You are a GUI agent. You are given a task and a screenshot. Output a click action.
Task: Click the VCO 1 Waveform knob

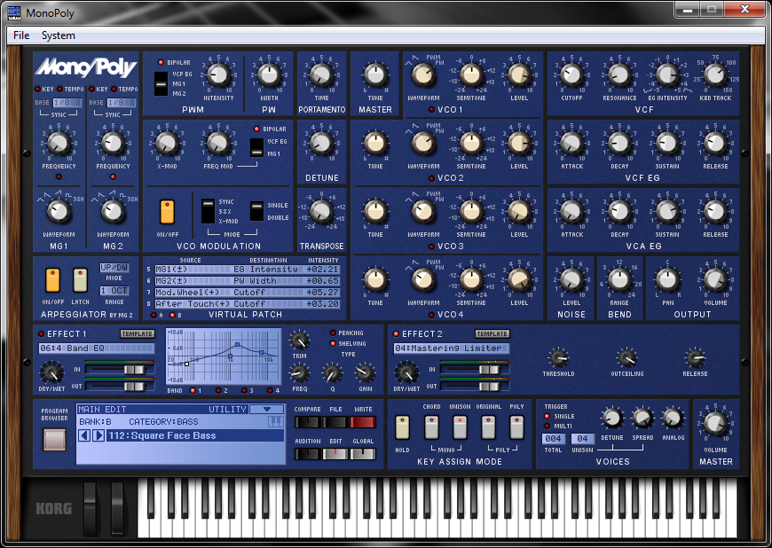(x=423, y=75)
